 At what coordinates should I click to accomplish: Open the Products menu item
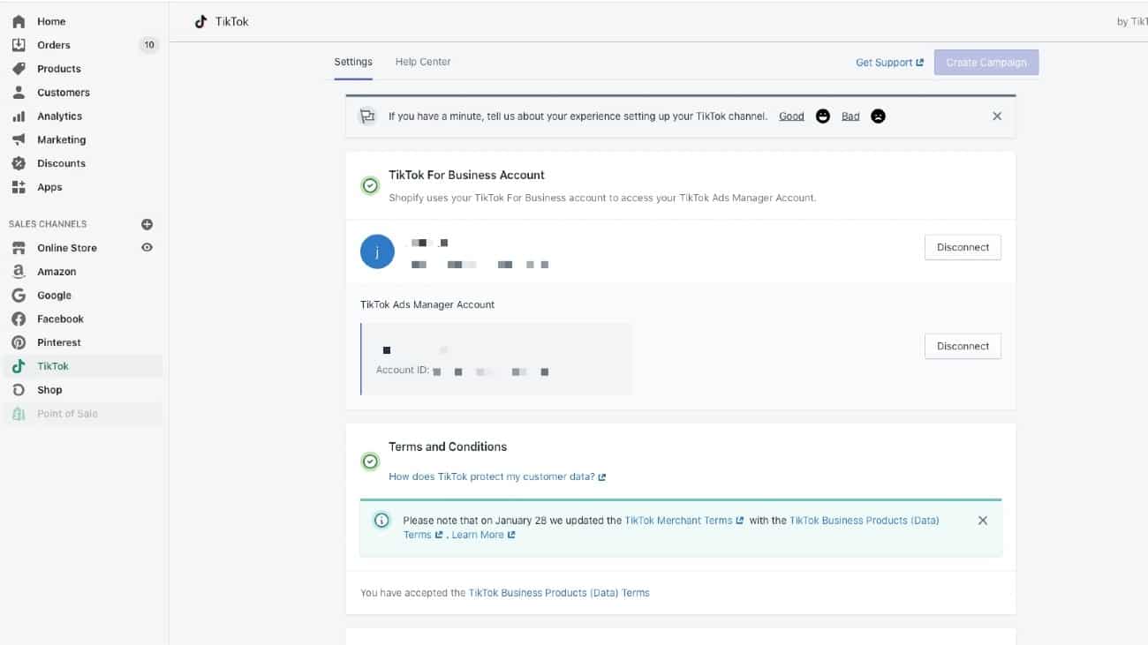(x=59, y=69)
